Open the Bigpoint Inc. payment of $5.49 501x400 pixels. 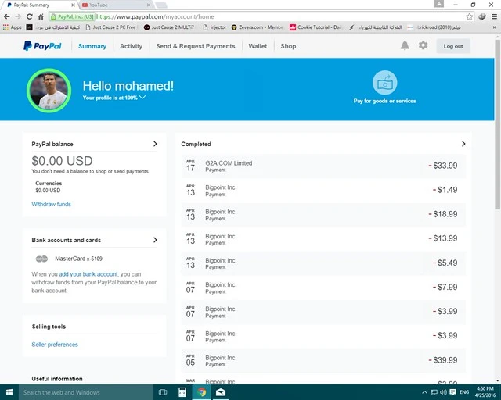(x=323, y=262)
